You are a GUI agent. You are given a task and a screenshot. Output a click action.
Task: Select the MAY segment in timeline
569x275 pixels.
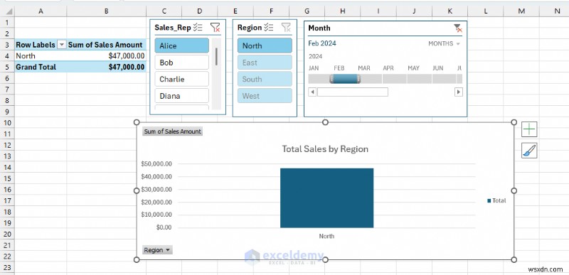pos(419,79)
